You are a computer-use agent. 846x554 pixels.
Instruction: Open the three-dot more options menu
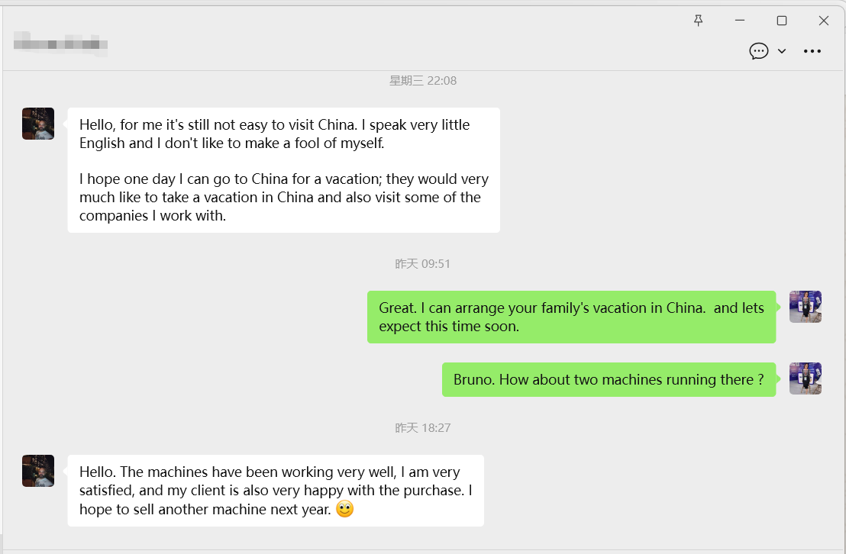tap(812, 51)
